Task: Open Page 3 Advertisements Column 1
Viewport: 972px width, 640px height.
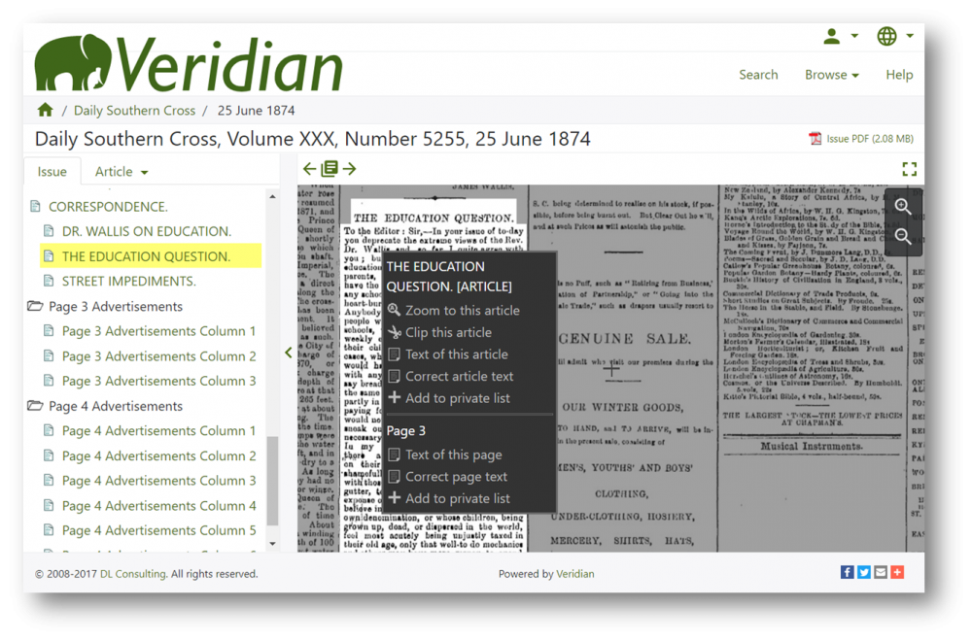Action: (x=158, y=331)
